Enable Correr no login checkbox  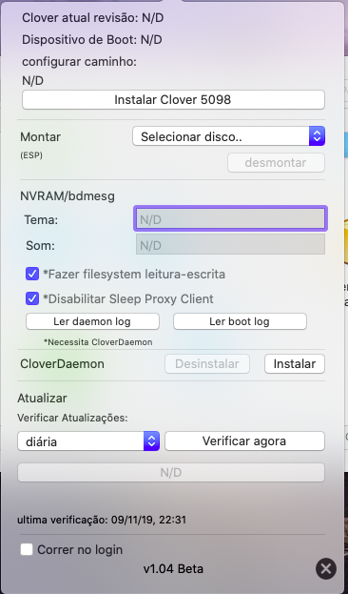pos(27,549)
